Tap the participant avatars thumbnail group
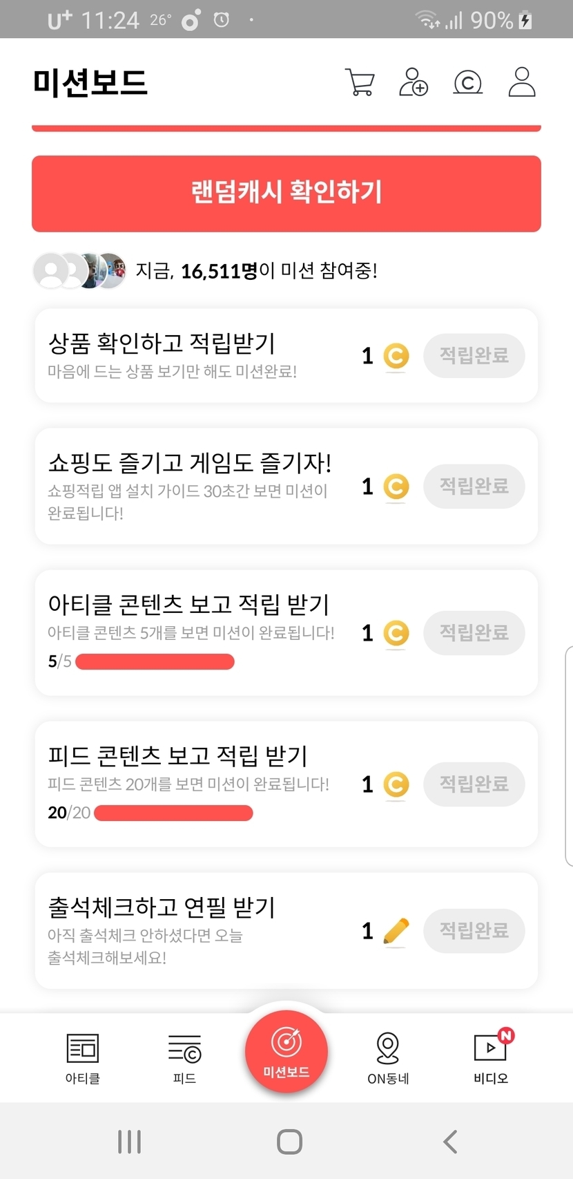 click(80, 271)
